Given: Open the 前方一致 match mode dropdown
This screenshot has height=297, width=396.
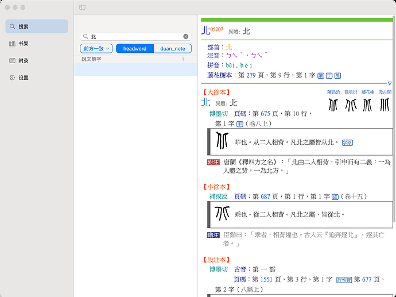Looking at the screenshot, I should pyautogui.click(x=96, y=48).
